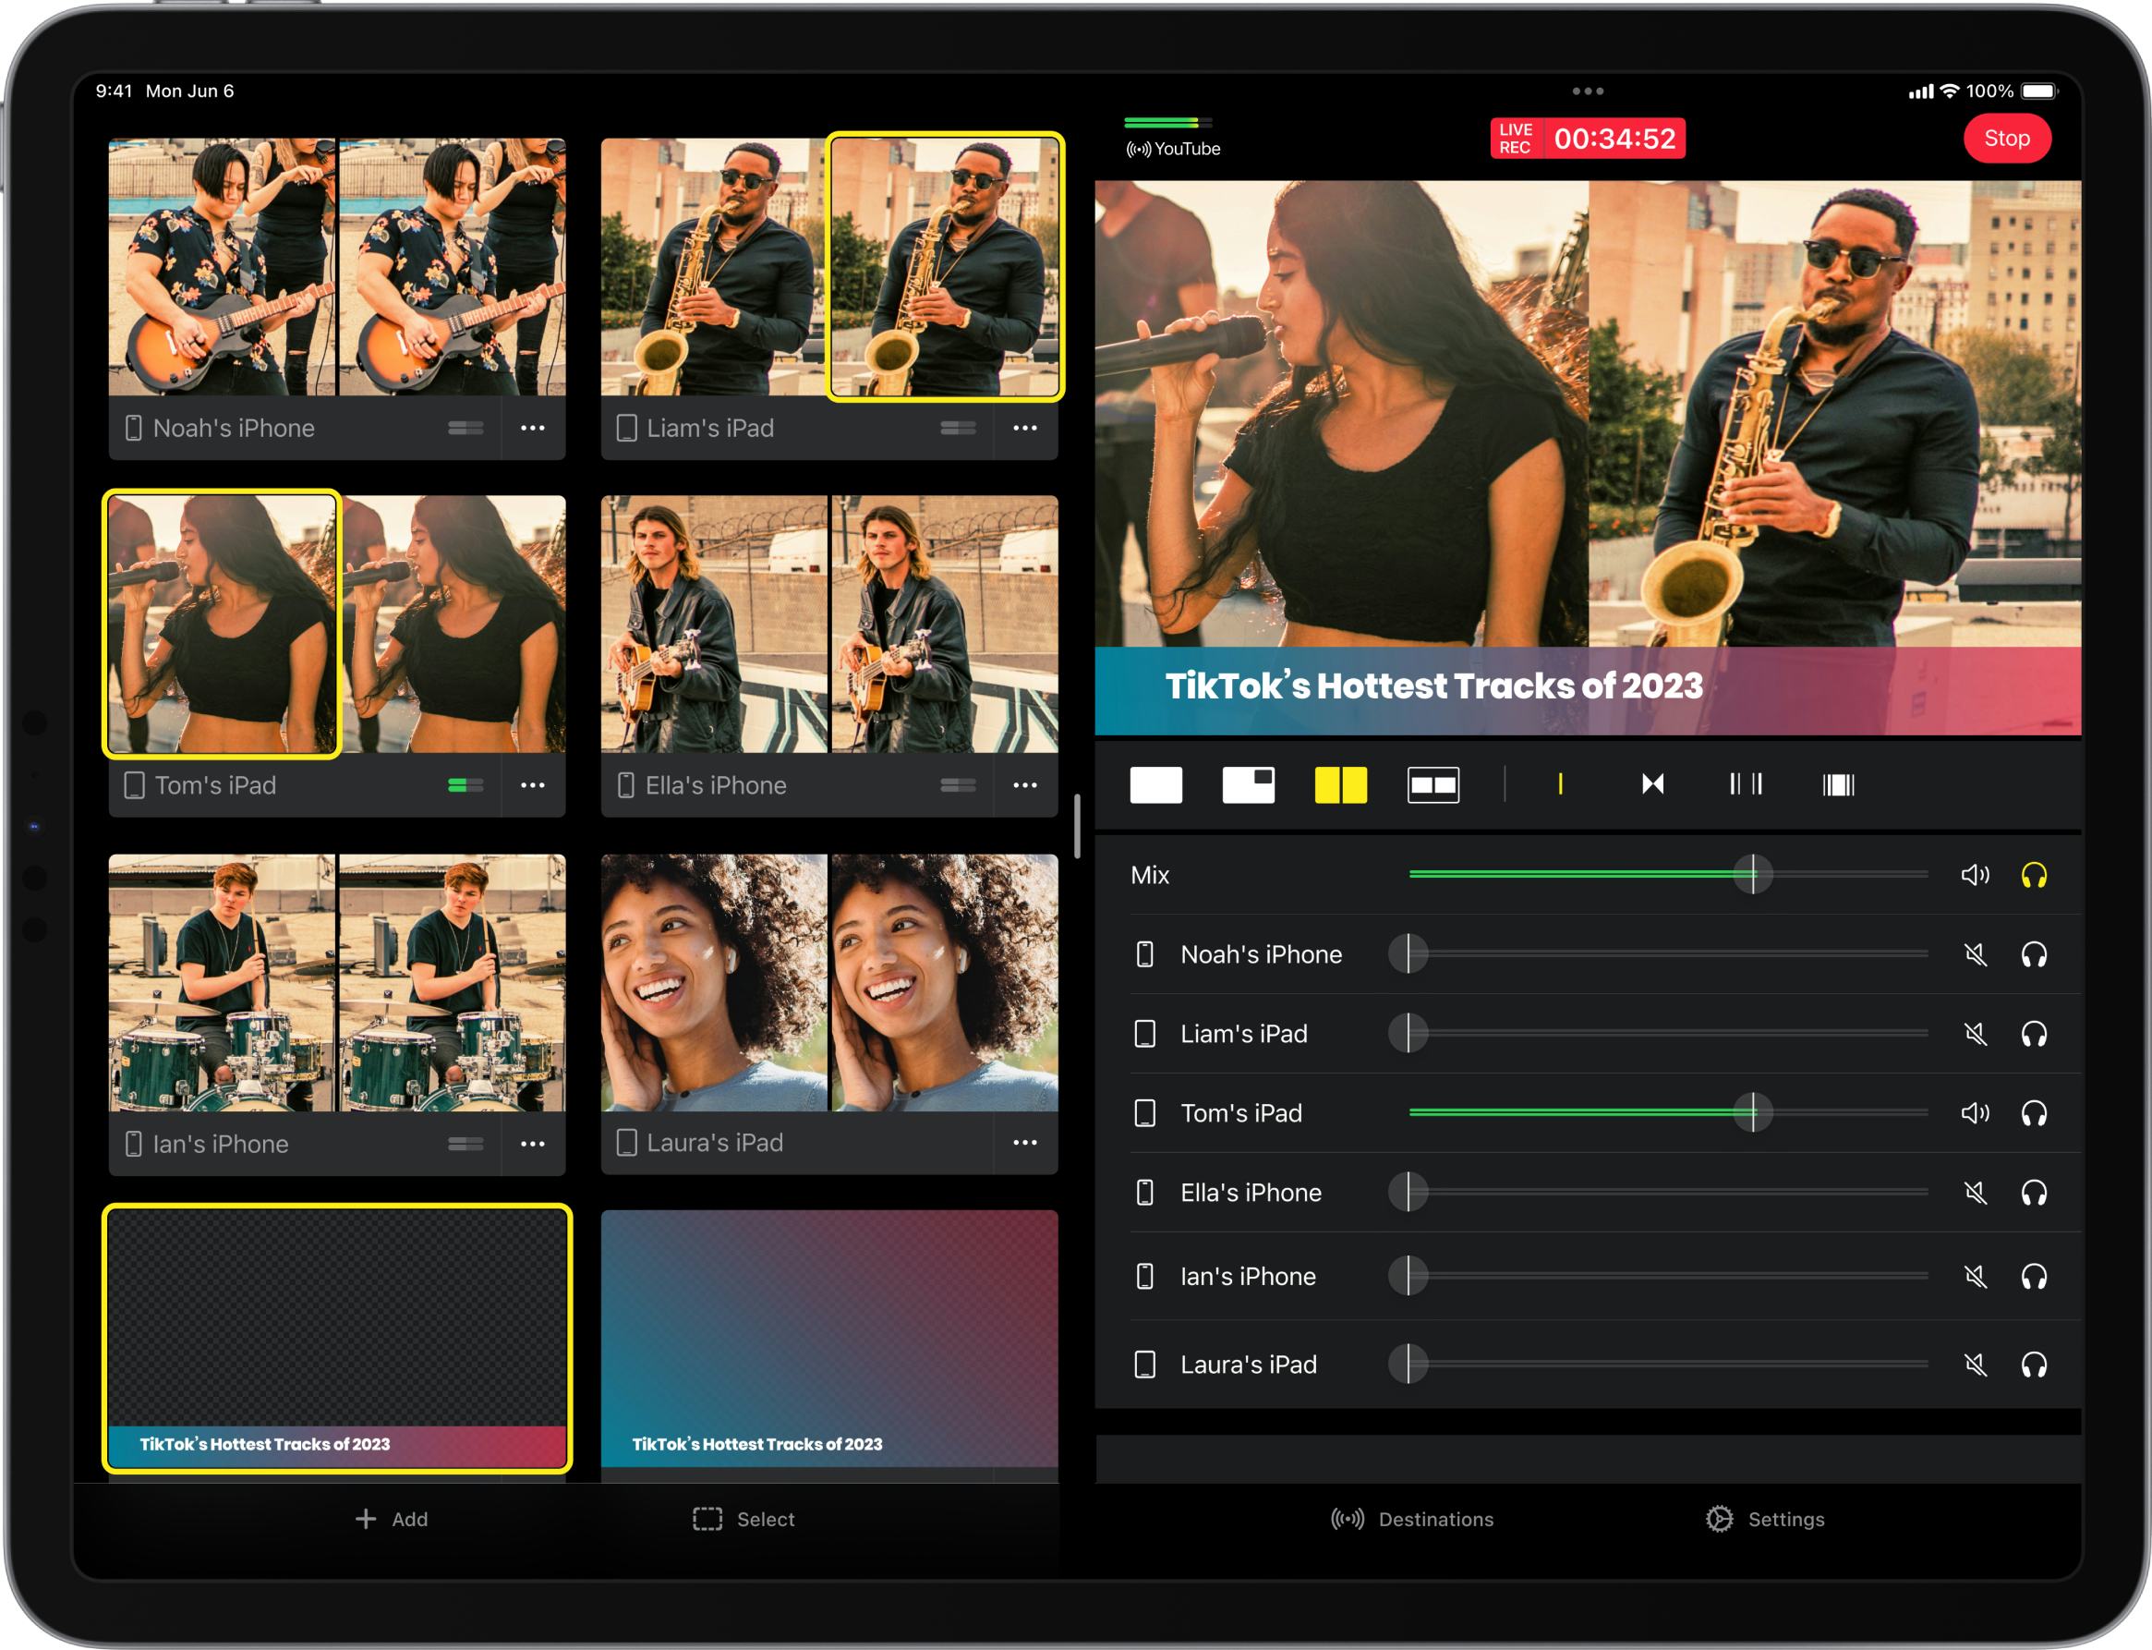
Task: Toggle the Mix speaker output
Action: 1977,874
